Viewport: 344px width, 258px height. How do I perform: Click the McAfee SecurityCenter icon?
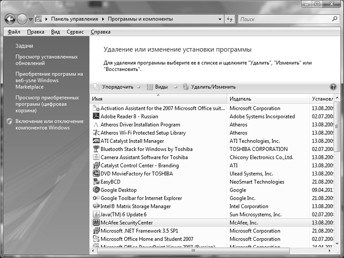(x=96, y=222)
